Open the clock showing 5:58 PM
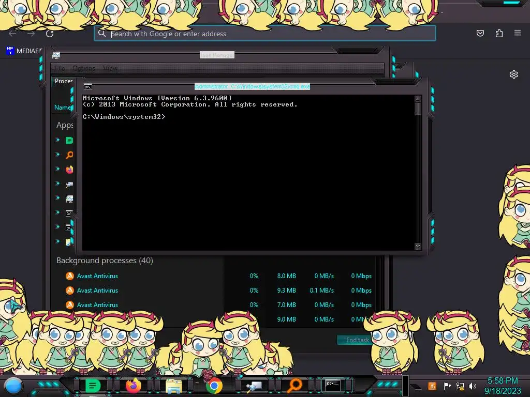The width and height of the screenshot is (530, 397). [x=503, y=386]
